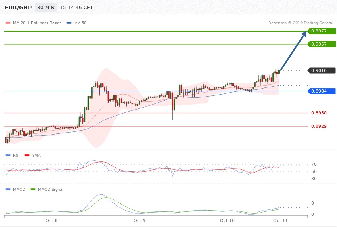
Task: Click the RSI legend swatch
Action: (x=8, y=156)
